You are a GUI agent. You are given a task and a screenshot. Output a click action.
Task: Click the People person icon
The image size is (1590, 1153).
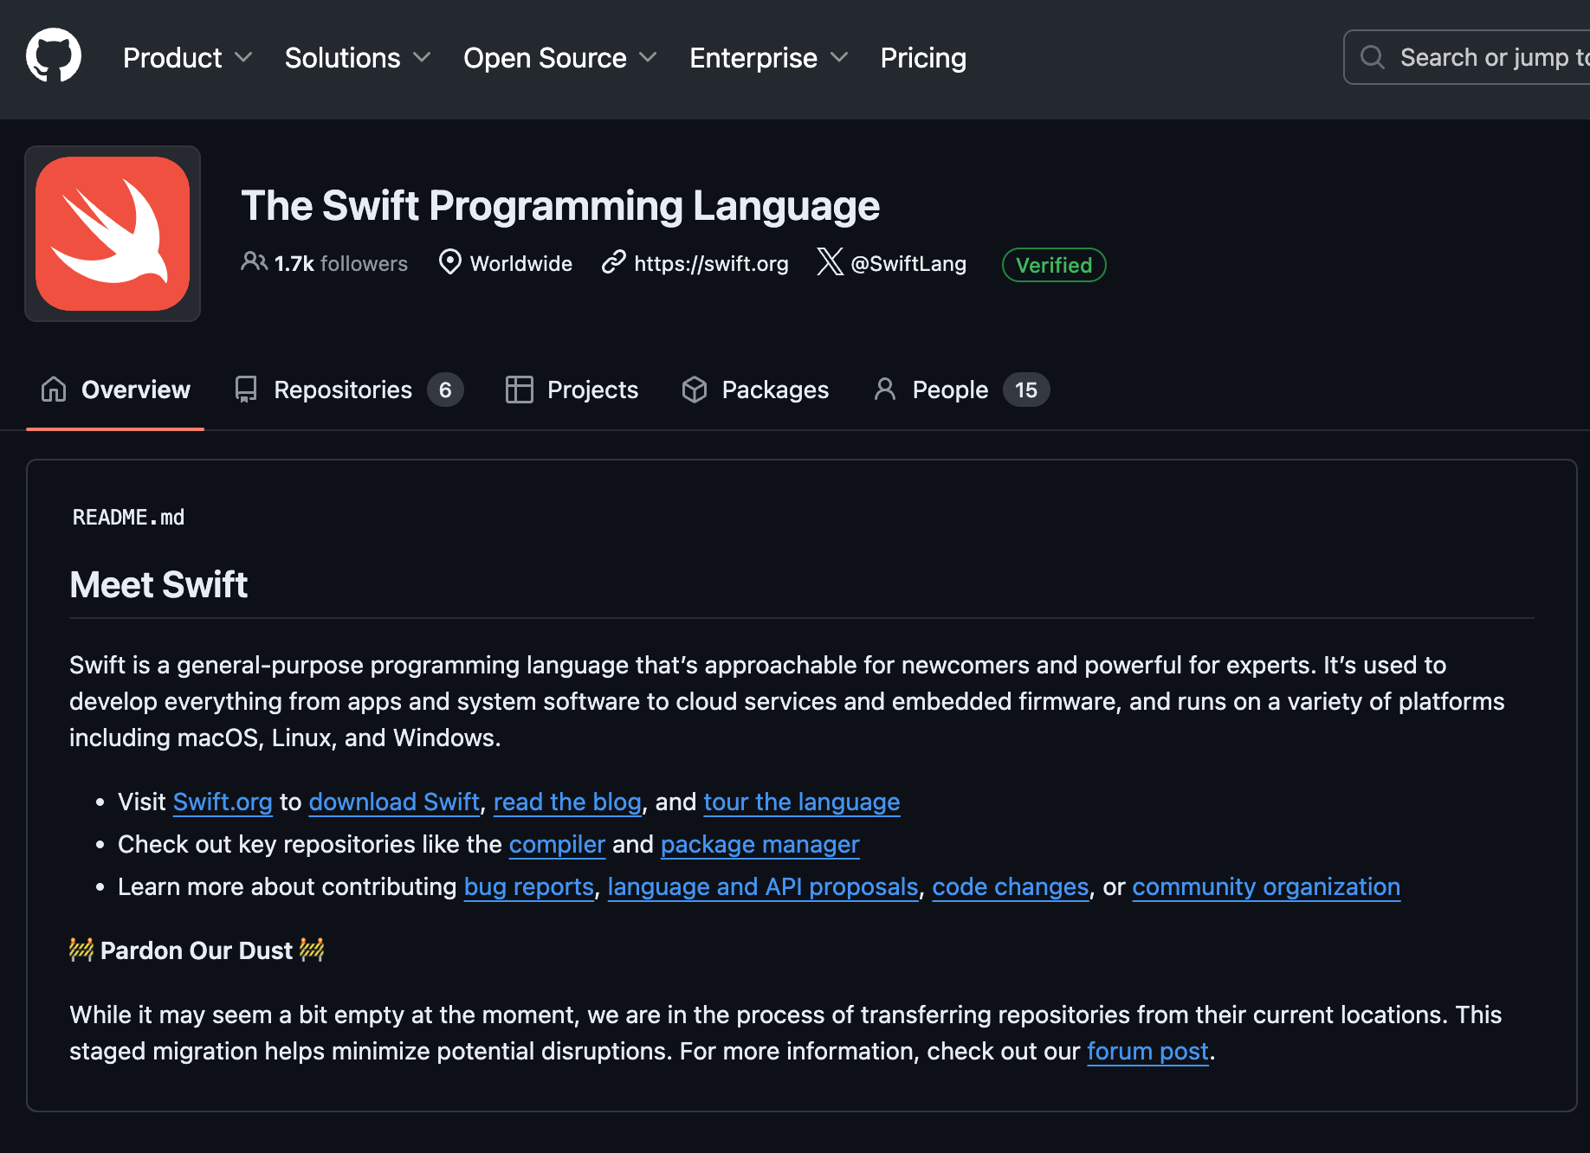[x=884, y=390]
